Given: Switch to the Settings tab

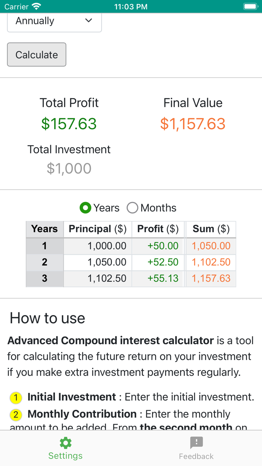Looking at the screenshot, I should [x=65, y=448].
